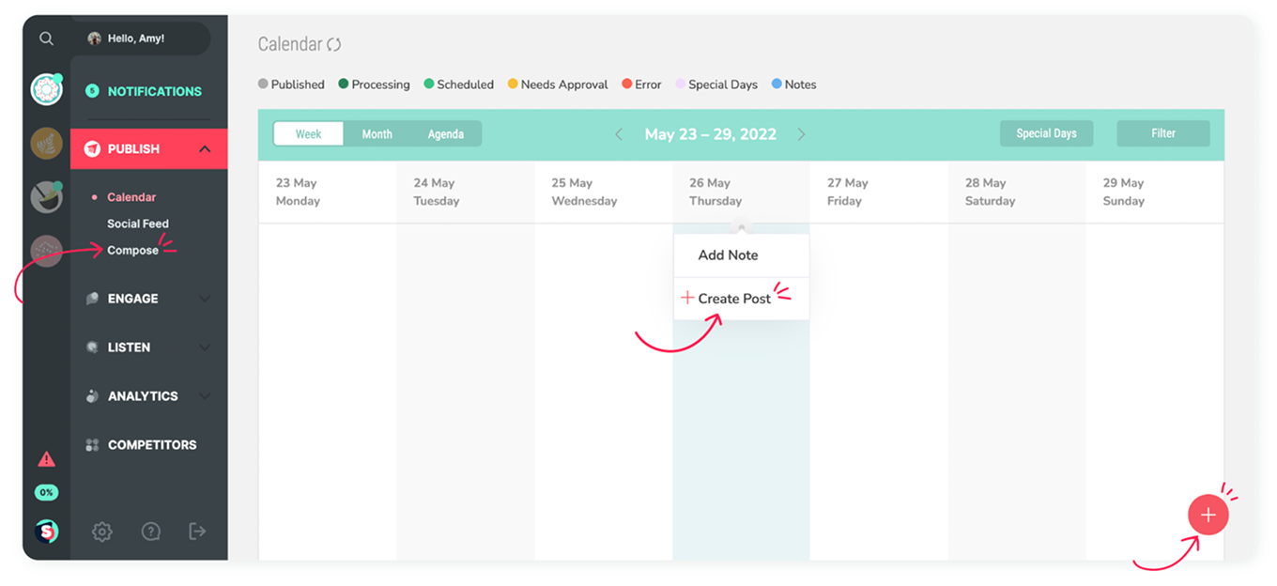Open the settings gear icon
This screenshot has height=586, width=1277.
[x=101, y=532]
